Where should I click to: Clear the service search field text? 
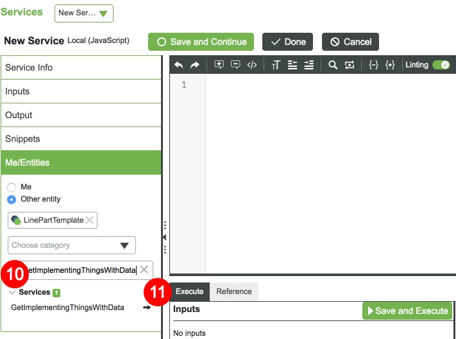(x=144, y=270)
